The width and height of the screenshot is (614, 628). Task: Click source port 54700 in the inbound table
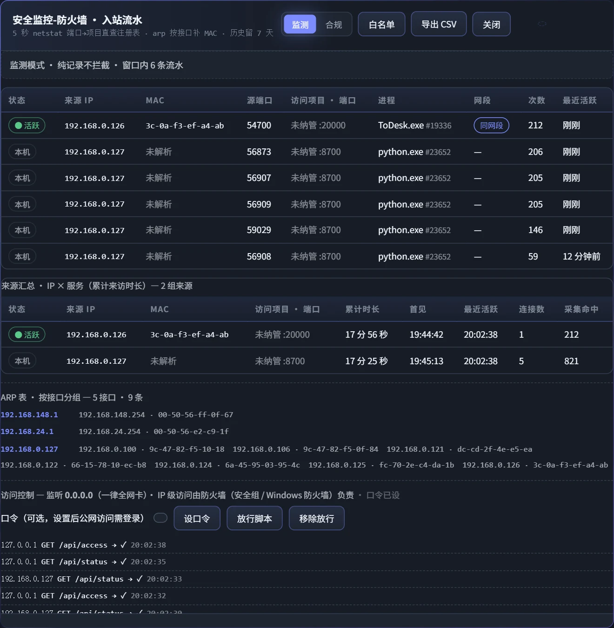point(259,126)
